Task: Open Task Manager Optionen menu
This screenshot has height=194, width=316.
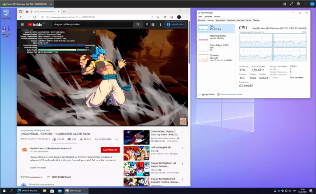Action: click(208, 17)
